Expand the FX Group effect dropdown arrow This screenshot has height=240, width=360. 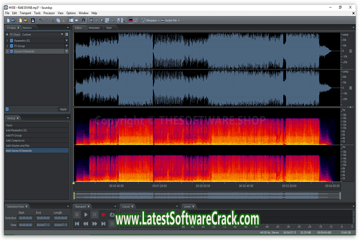(66, 45)
